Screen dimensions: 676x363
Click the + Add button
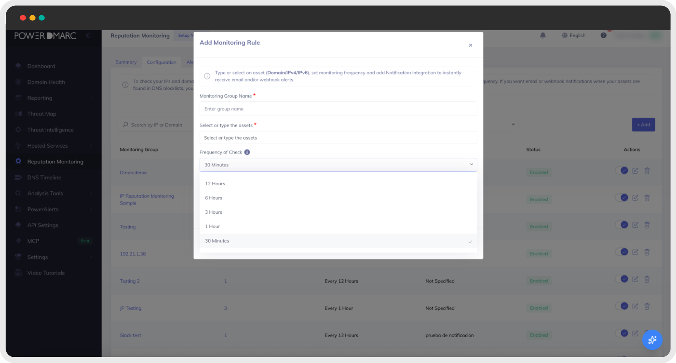pos(643,125)
